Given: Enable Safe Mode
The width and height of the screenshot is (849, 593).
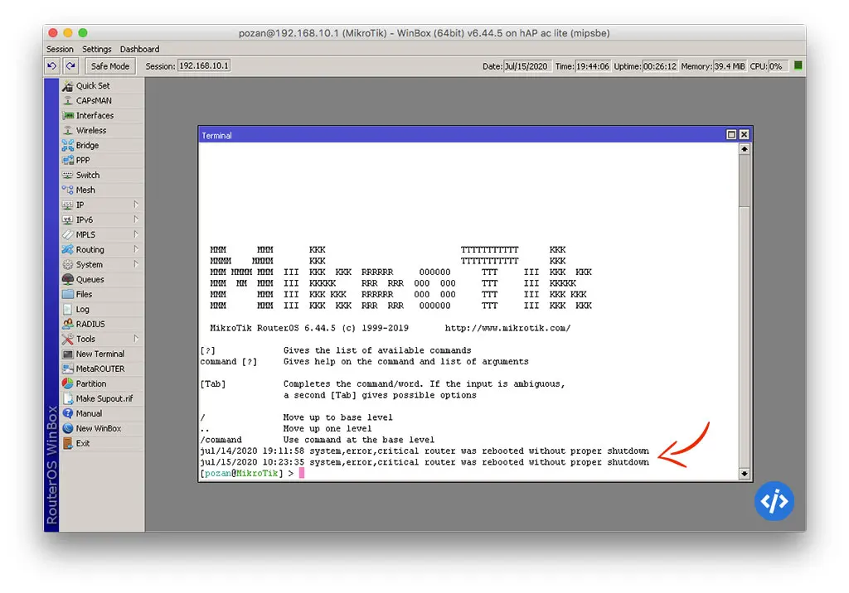Looking at the screenshot, I should point(109,65).
